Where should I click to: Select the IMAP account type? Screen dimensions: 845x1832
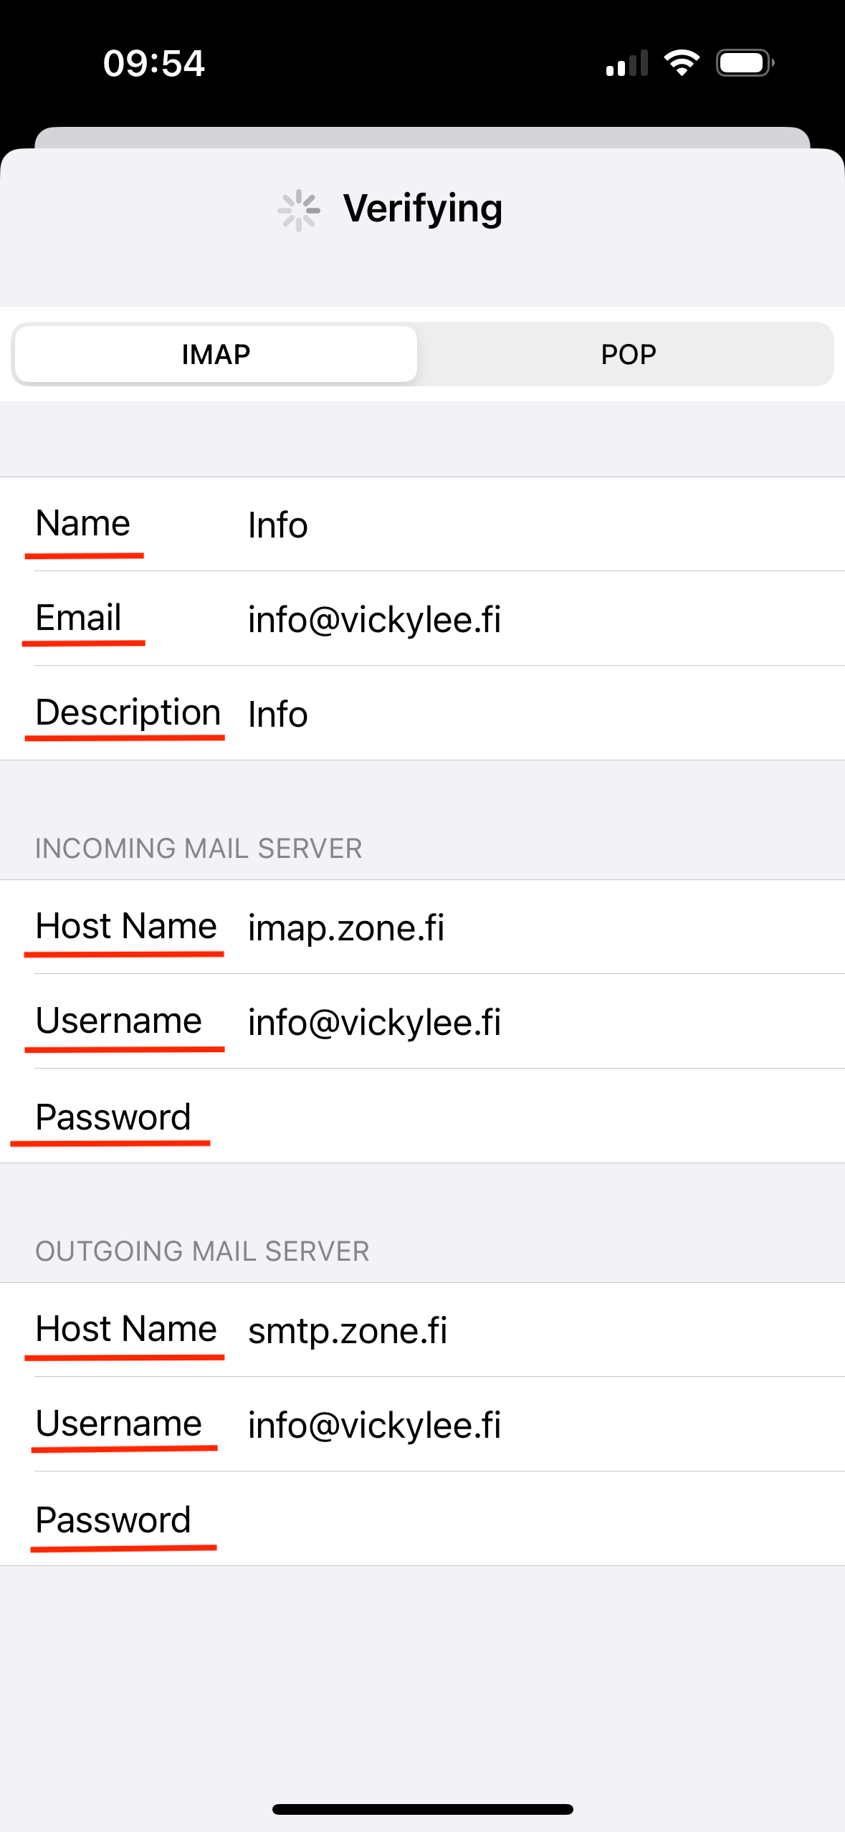(216, 354)
